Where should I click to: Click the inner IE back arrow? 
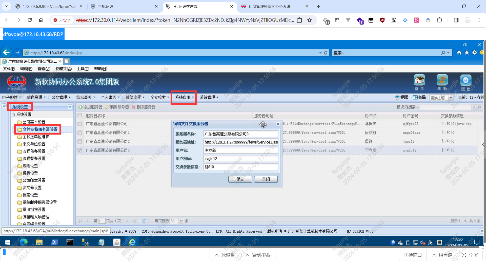point(6,52)
